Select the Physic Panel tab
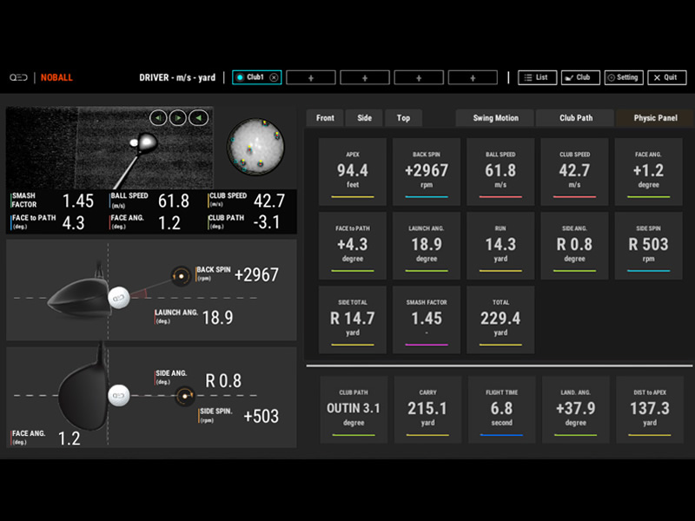Screen dimensions: 695x521 coord(655,118)
